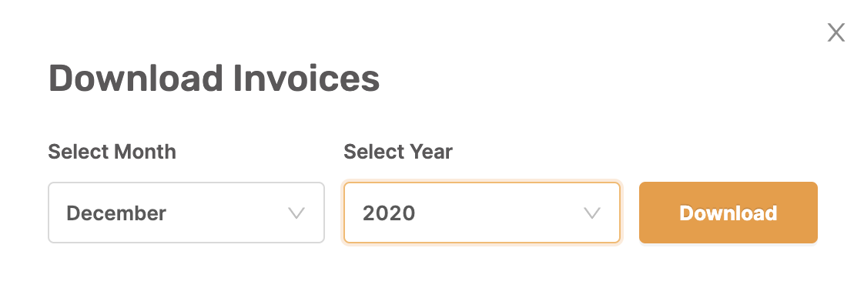Click the chevron arrow in month selector

296,213
